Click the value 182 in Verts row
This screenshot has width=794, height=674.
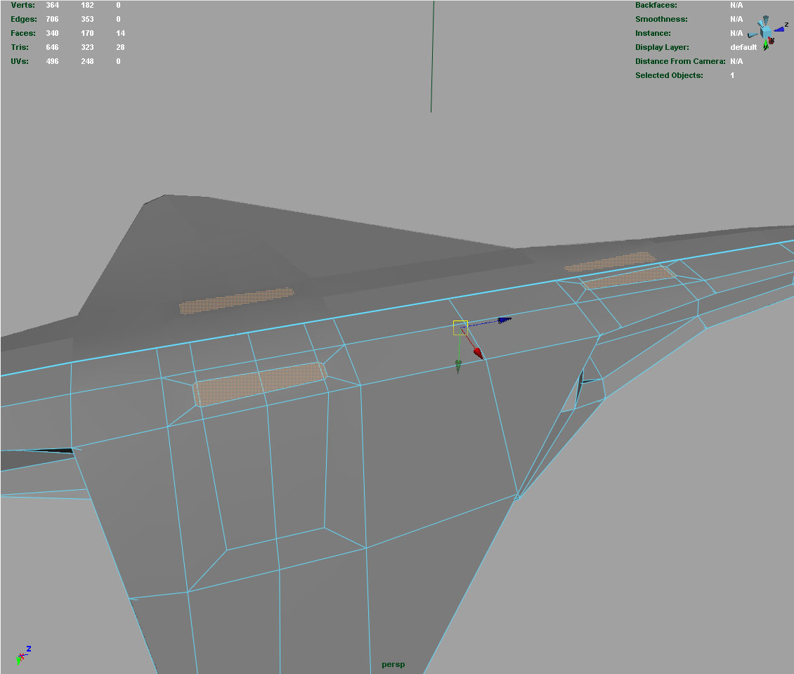[x=88, y=5]
